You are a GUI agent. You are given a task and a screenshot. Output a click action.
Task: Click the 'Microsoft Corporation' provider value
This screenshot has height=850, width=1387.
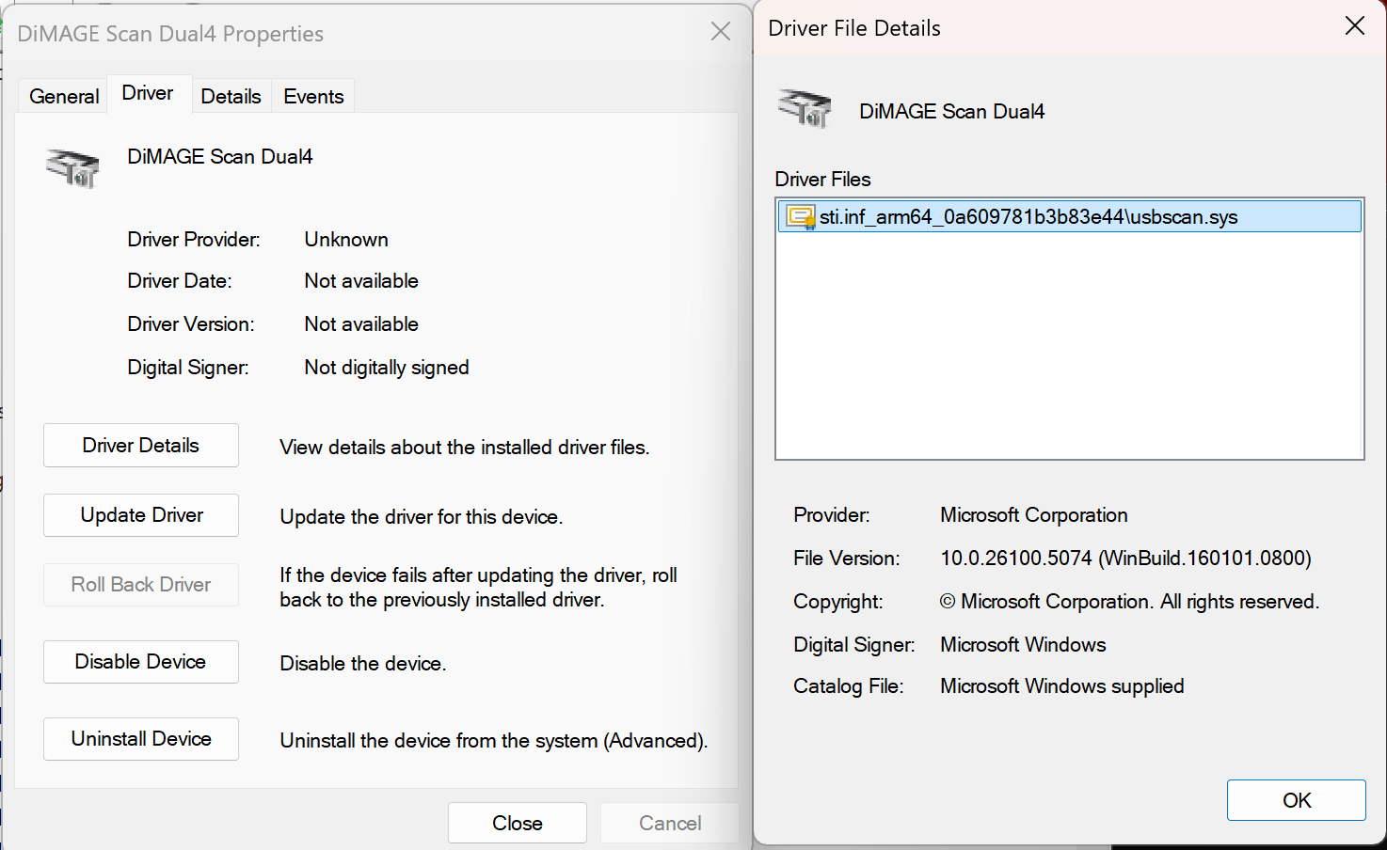[1034, 515]
